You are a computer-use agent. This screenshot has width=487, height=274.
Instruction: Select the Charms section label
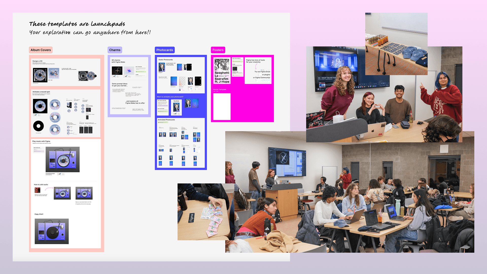115,50
